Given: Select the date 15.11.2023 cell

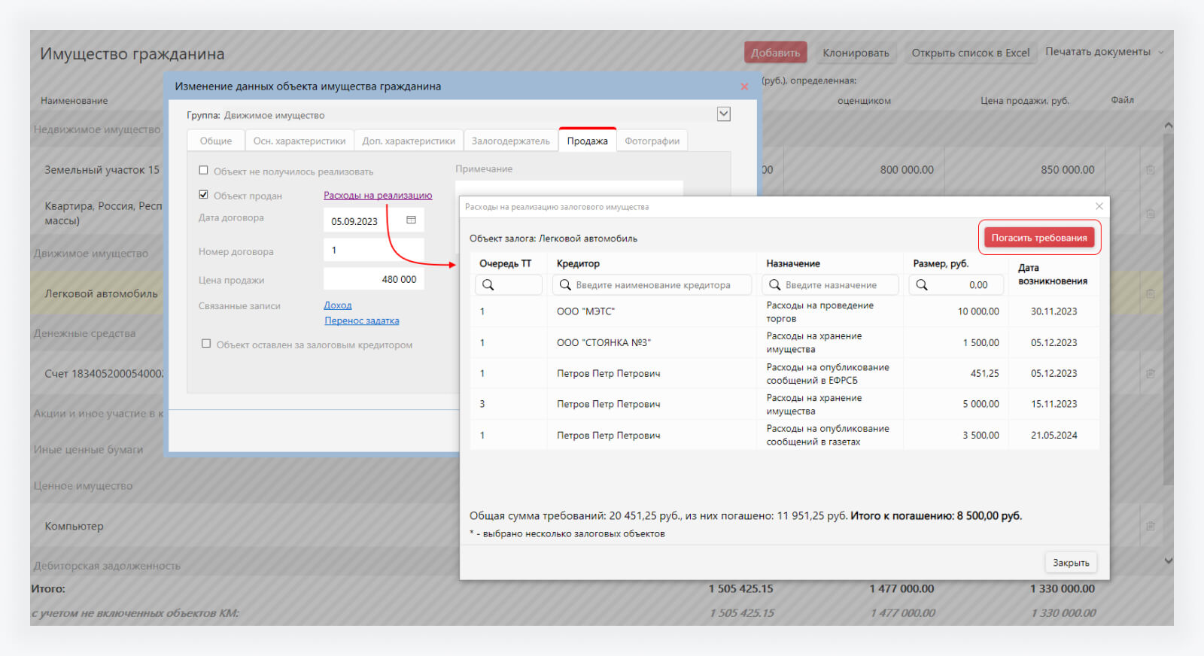Looking at the screenshot, I should 1053,404.
